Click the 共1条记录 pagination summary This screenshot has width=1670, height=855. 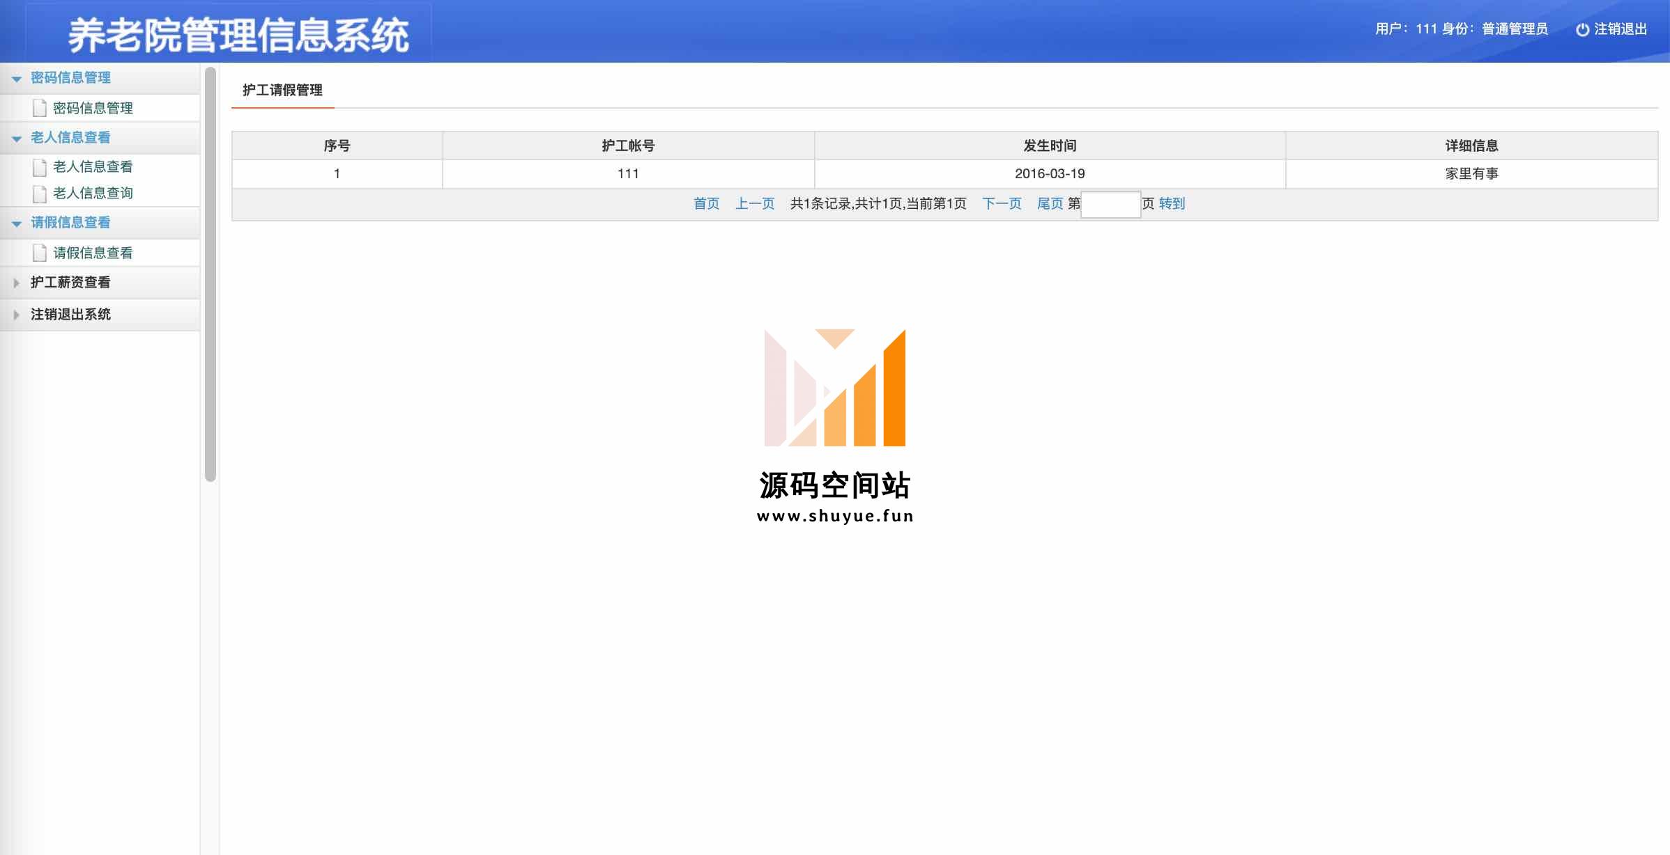[x=878, y=204]
